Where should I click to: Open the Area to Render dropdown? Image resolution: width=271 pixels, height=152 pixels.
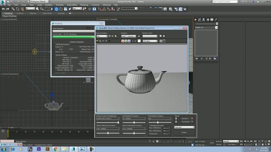click(x=102, y=36)
